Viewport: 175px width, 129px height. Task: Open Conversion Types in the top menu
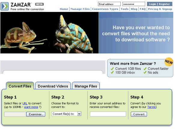[105, 9]
